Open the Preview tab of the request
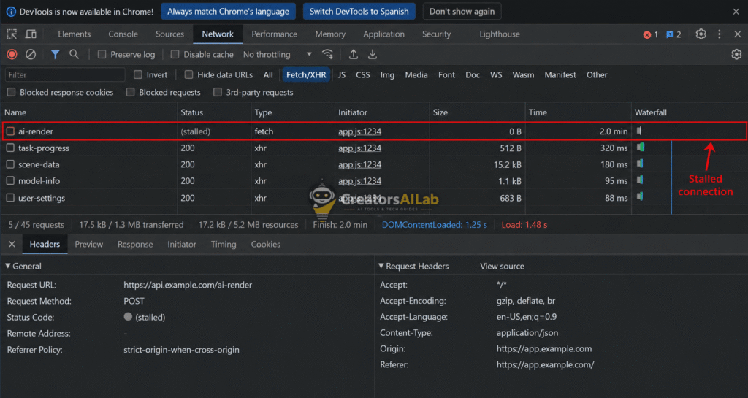748x398 pixels. (88, 244)
